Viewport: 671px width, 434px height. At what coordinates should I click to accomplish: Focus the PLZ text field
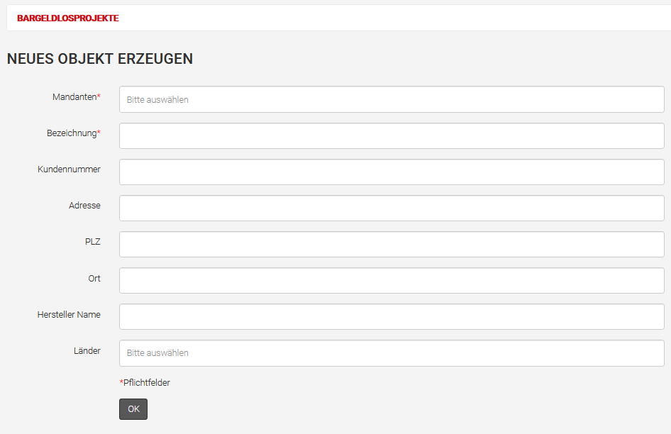tap(392, 245)
